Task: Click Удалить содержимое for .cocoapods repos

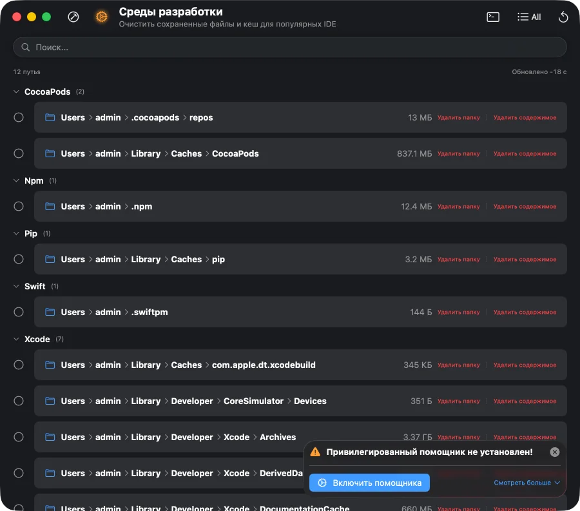Action: (x=525, y=117)
